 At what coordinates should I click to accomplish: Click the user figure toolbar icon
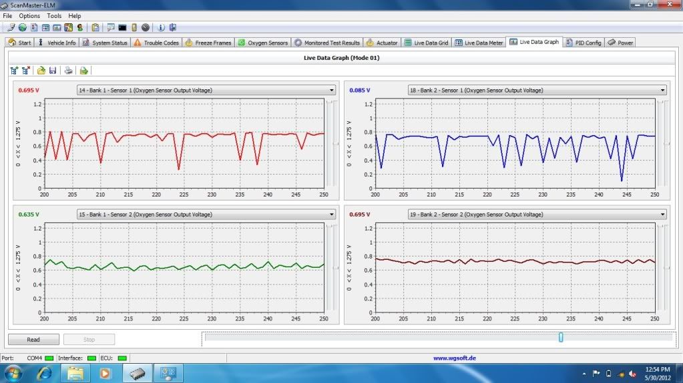point(79,27)
